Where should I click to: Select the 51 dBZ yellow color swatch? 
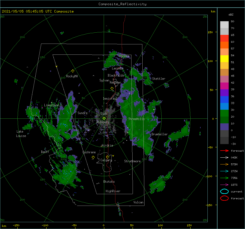(224, 59)
